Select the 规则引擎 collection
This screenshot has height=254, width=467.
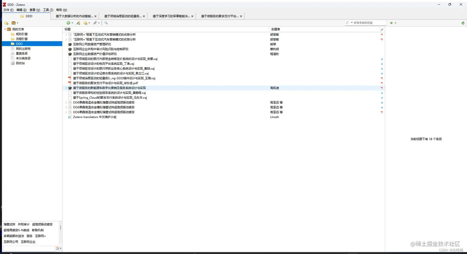click(22, 34)
